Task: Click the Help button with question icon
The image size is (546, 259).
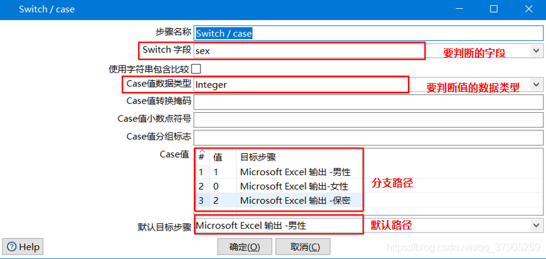Action: click(23, 247)
